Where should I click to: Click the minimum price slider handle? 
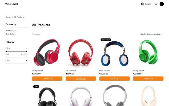click(6, 51)
